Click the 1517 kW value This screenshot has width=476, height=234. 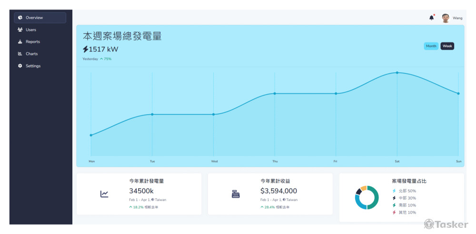[103, 49]
